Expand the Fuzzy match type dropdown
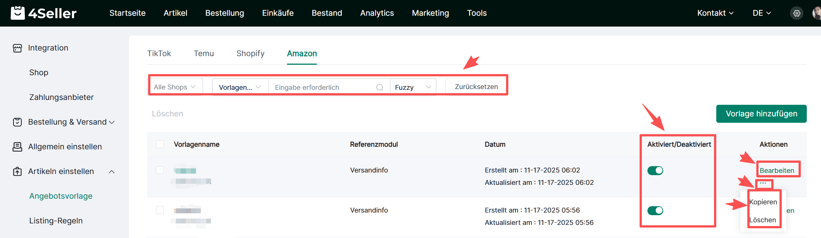The width and height of the screenshot is (821, 238). [x=413, y=87]
